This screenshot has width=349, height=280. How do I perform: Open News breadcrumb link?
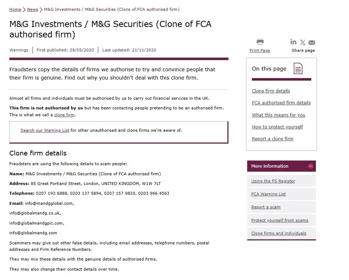click(32, 9)
